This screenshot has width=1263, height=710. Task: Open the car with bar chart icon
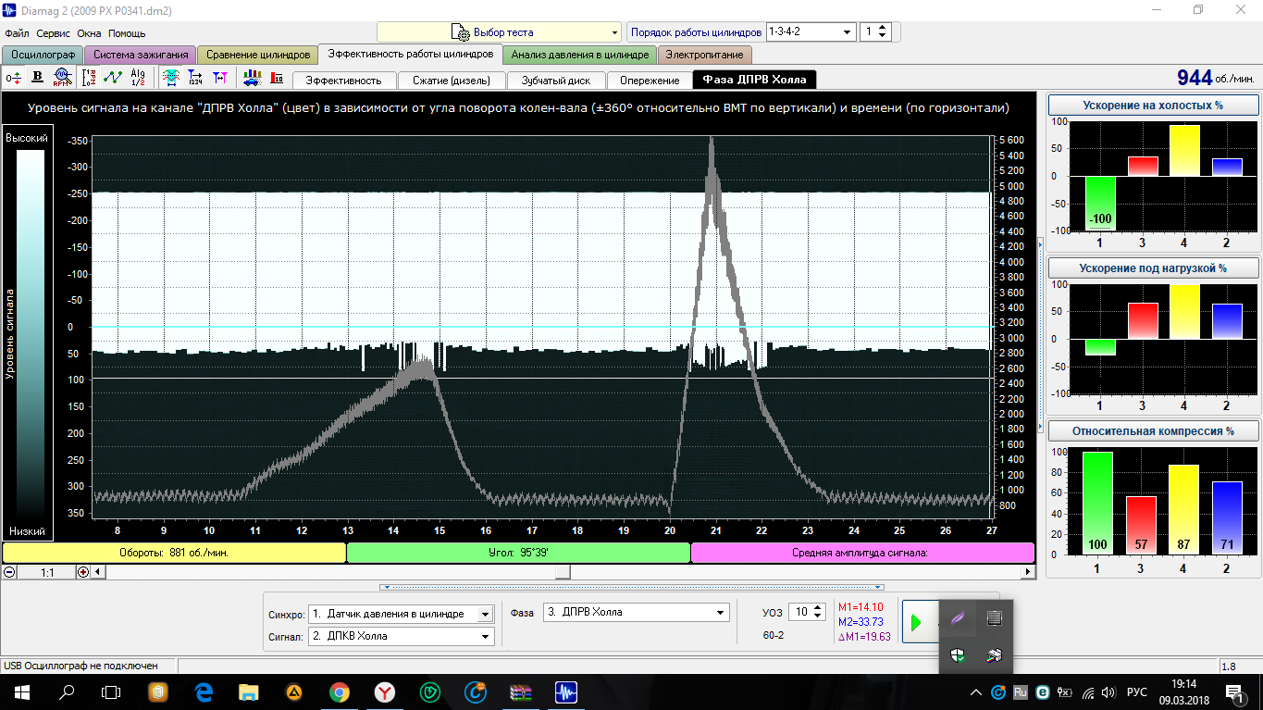(252, 78)
